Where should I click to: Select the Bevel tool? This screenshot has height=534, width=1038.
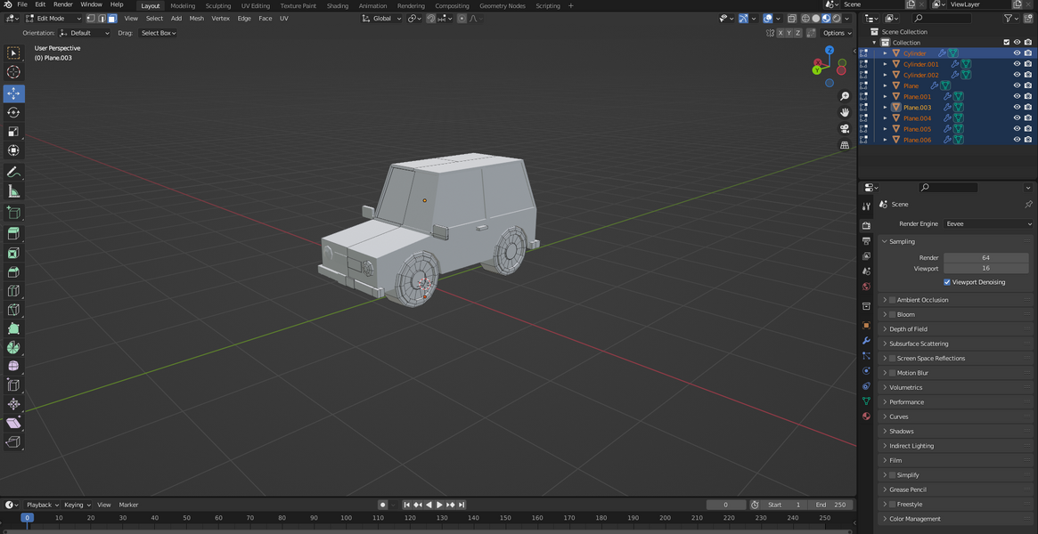click(x=13, y=271)
